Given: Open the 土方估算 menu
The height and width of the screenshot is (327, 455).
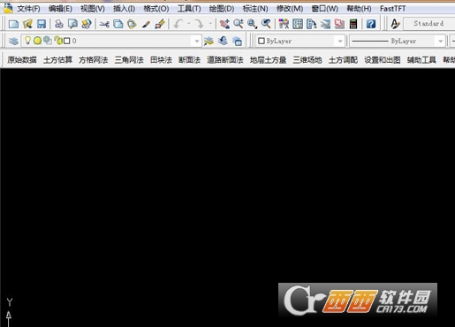Looking at the screenshot, I should click(57, 60).
